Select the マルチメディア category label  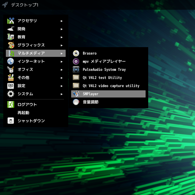pos(31,53)
